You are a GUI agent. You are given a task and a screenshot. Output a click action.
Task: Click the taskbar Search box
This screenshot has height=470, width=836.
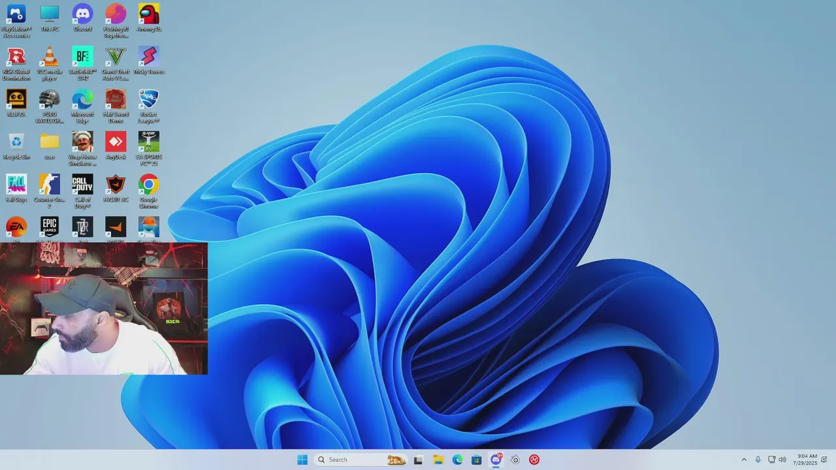[361, 460]
